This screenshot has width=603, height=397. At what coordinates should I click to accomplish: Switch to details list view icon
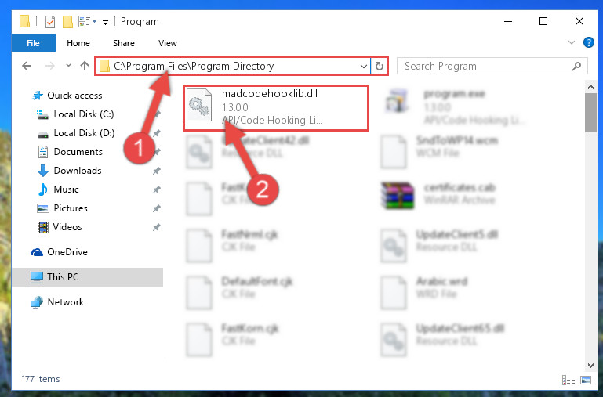click(568, 380)
